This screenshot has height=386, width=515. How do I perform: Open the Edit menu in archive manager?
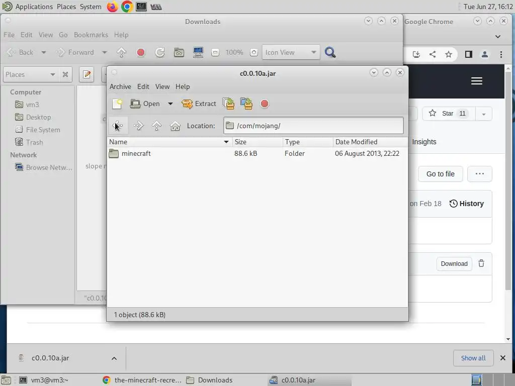pyautogui.click(x=143, y=86)
